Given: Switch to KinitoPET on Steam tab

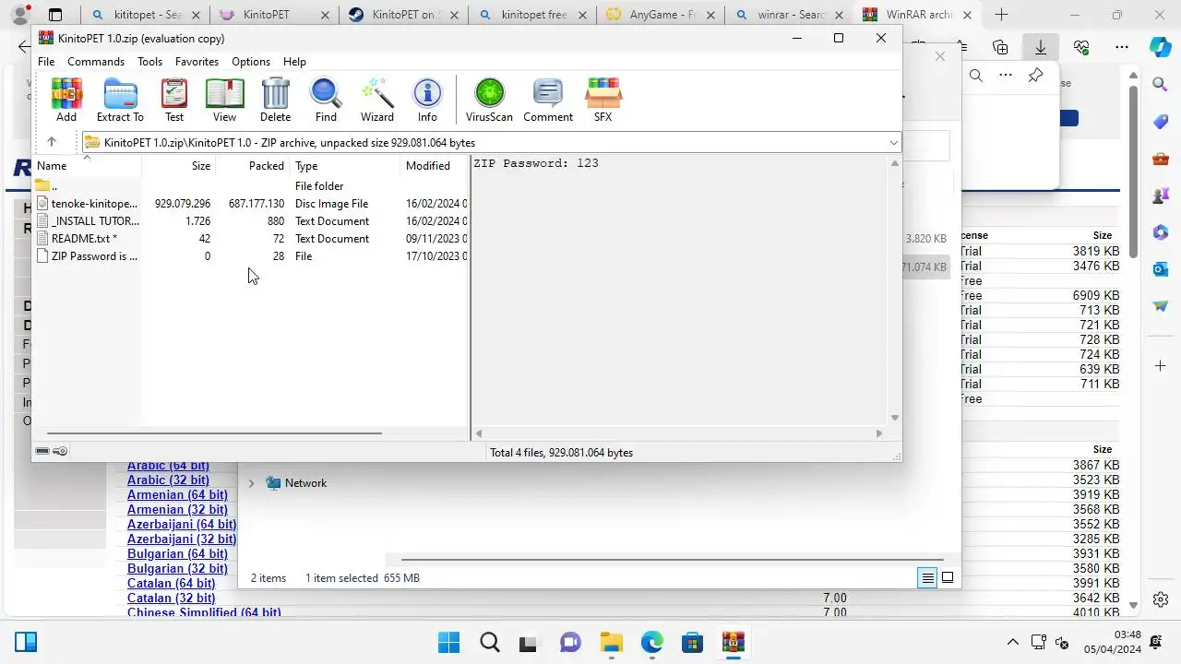Looking at the screenshot, I should pos(401,15).
